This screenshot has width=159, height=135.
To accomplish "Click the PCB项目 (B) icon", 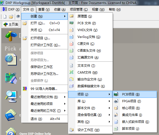I will (x=116, y=94).
